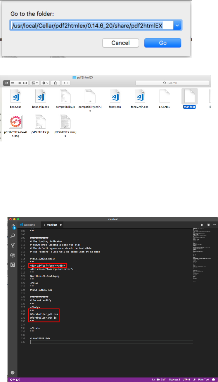The width and height of the screenshot is (218, 382).
Task: Click line number 139 in gutter
Action: [23, 342]
